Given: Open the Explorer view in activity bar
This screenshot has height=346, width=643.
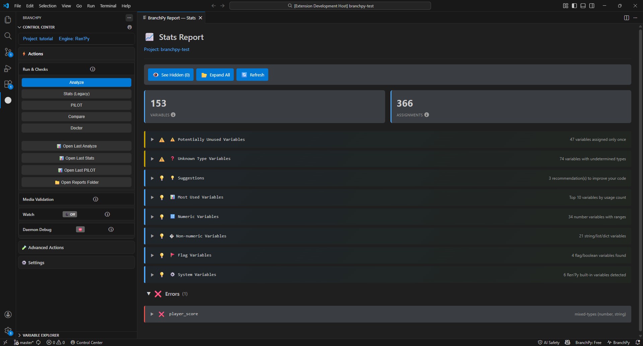Looking at the screenshot, I should [8, 20].
